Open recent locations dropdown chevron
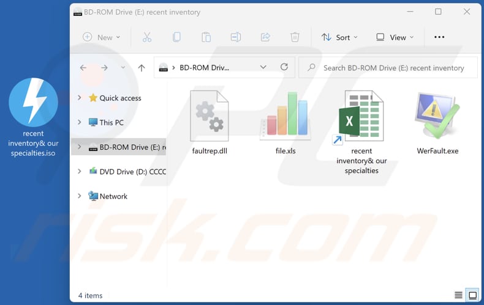The height and width of the screenshot is (305, 484). tap(123, 67)
